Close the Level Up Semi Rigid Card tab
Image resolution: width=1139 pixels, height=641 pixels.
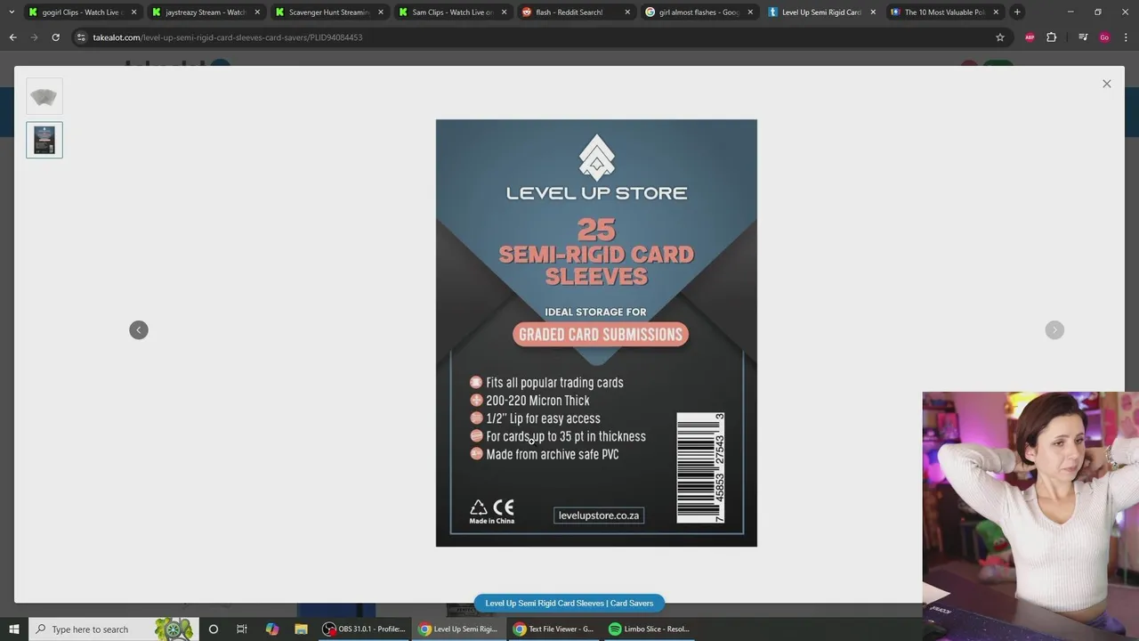(x=873, y=12)
